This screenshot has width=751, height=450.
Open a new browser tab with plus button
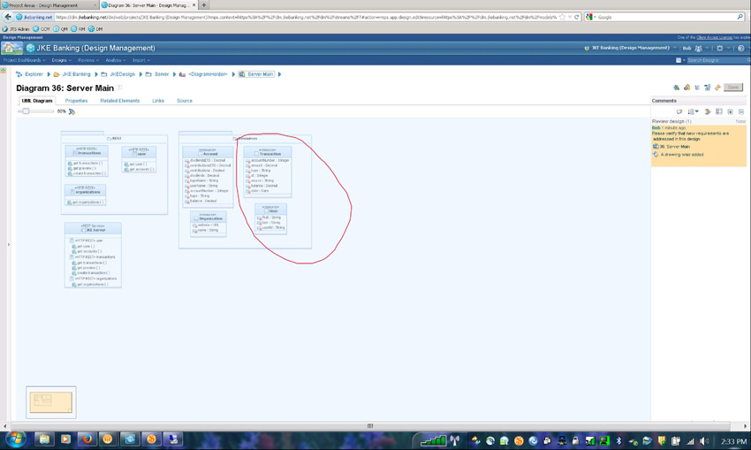[x=204, y=5]
